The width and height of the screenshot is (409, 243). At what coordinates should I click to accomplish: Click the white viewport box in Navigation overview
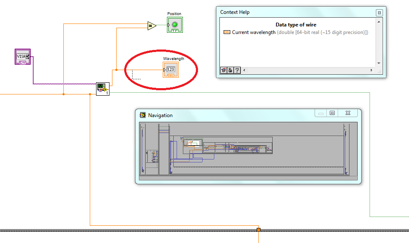[193, 143]
